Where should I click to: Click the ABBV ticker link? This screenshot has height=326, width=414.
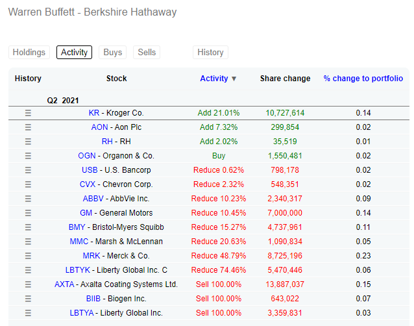[x=93, y=199]
